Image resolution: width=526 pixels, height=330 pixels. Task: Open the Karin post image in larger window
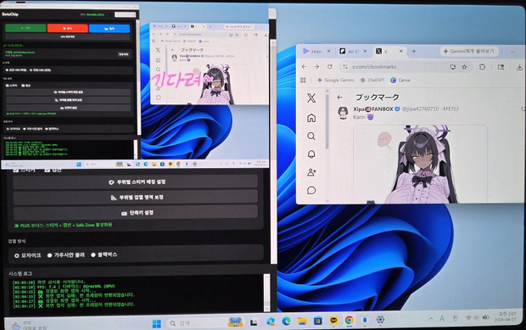point(420,165)
